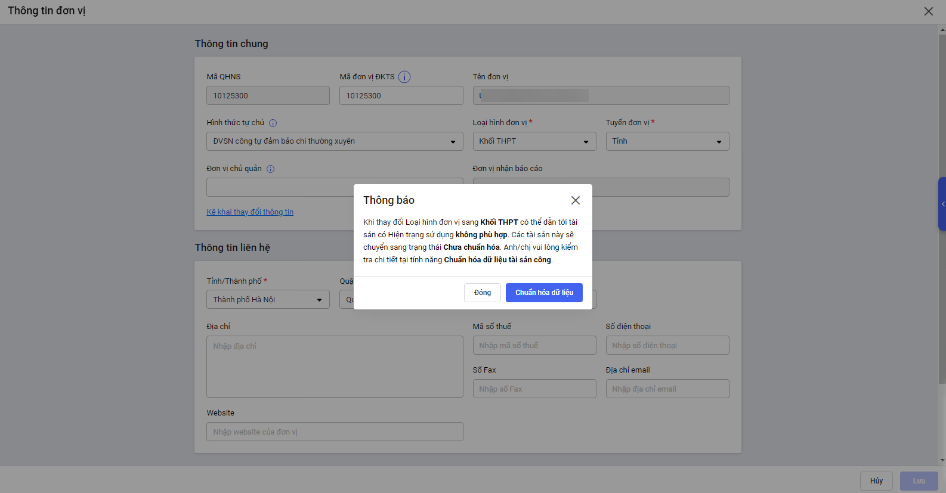Open the Tỉnh/Thành phố dropdown

tap(268, 299)
